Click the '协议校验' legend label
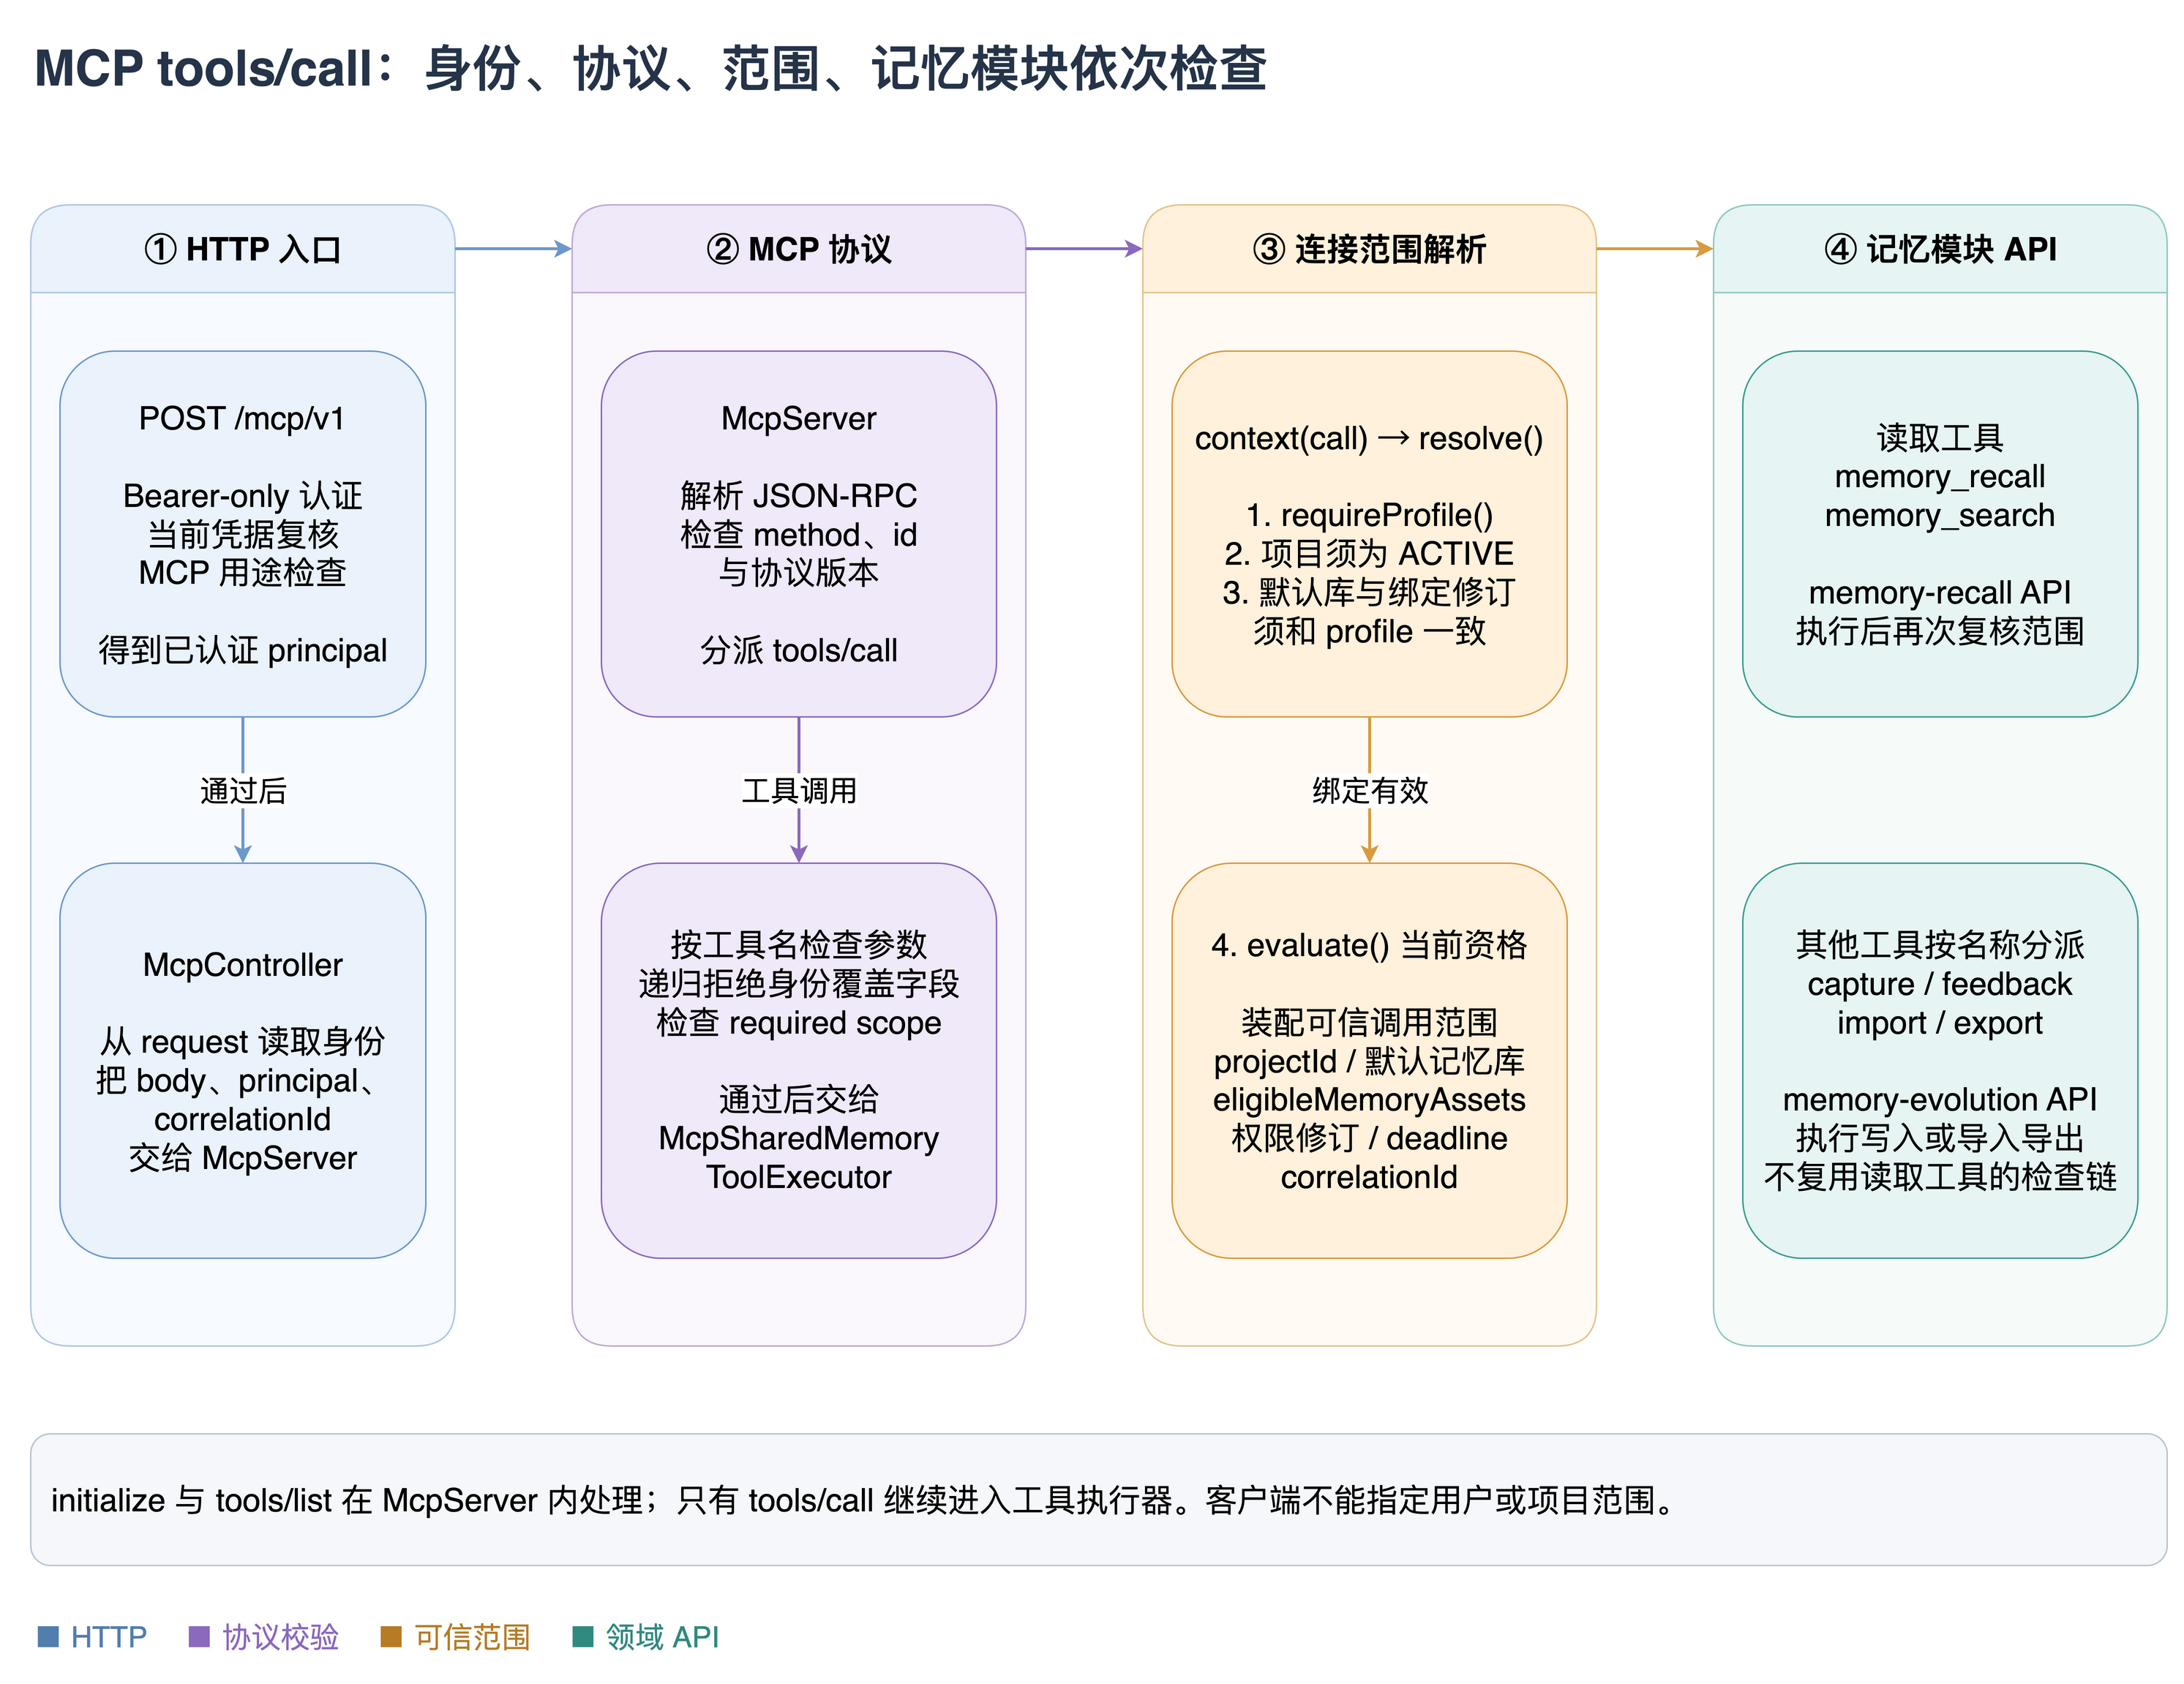 click(280, 1637)
